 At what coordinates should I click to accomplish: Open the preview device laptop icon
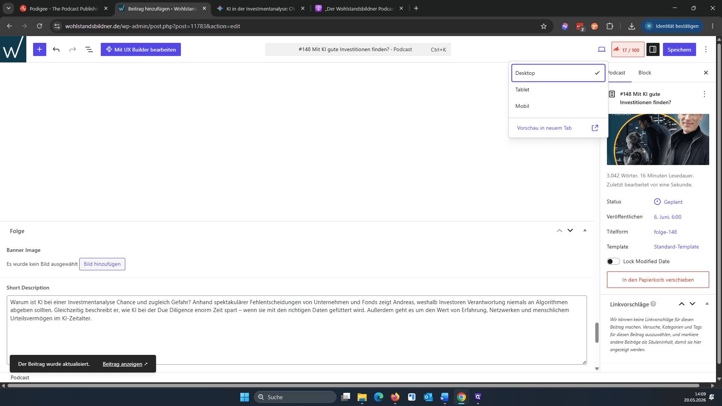602,49
